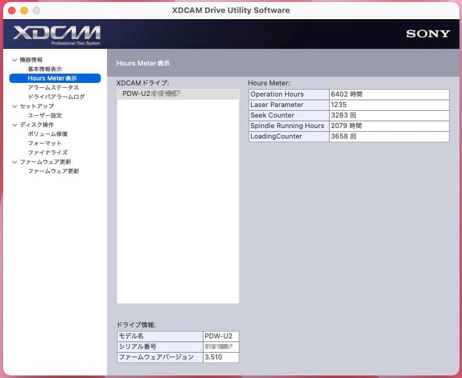Open ファームウェア更新 child item

point(53,171)
